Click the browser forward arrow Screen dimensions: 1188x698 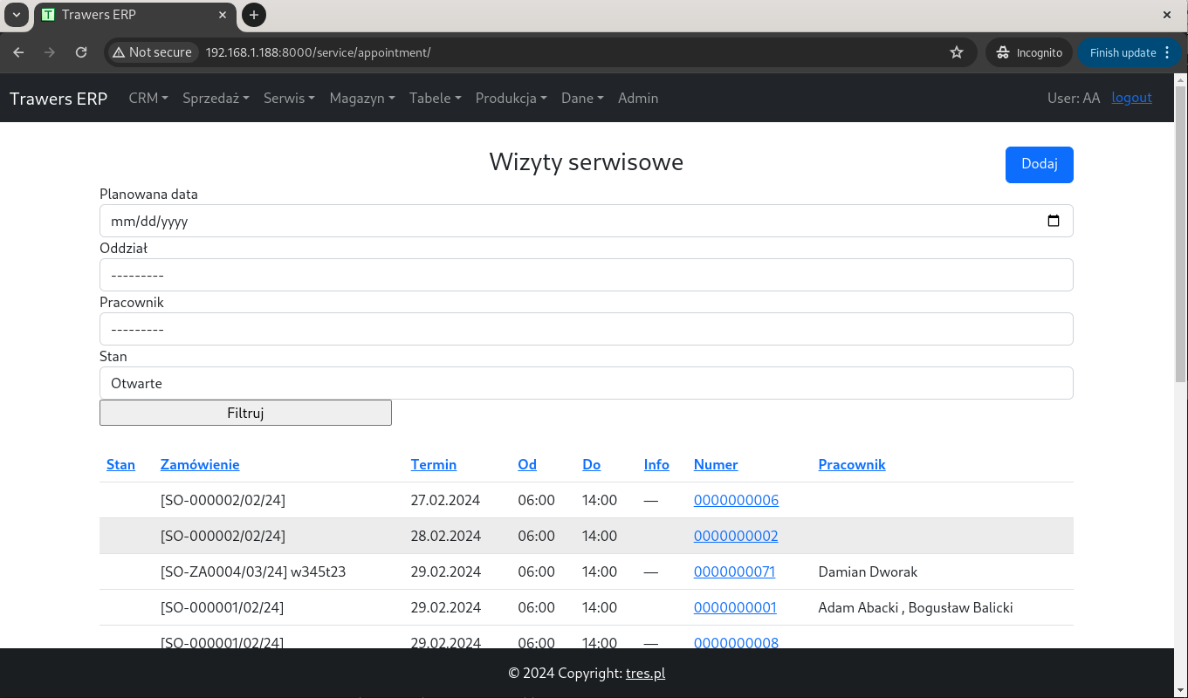coord(50,52)
